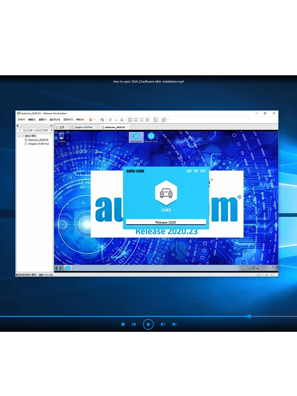Screen dimensions: 297x396
Task: Click the VMware status bar message log icon
Action: 272,275
